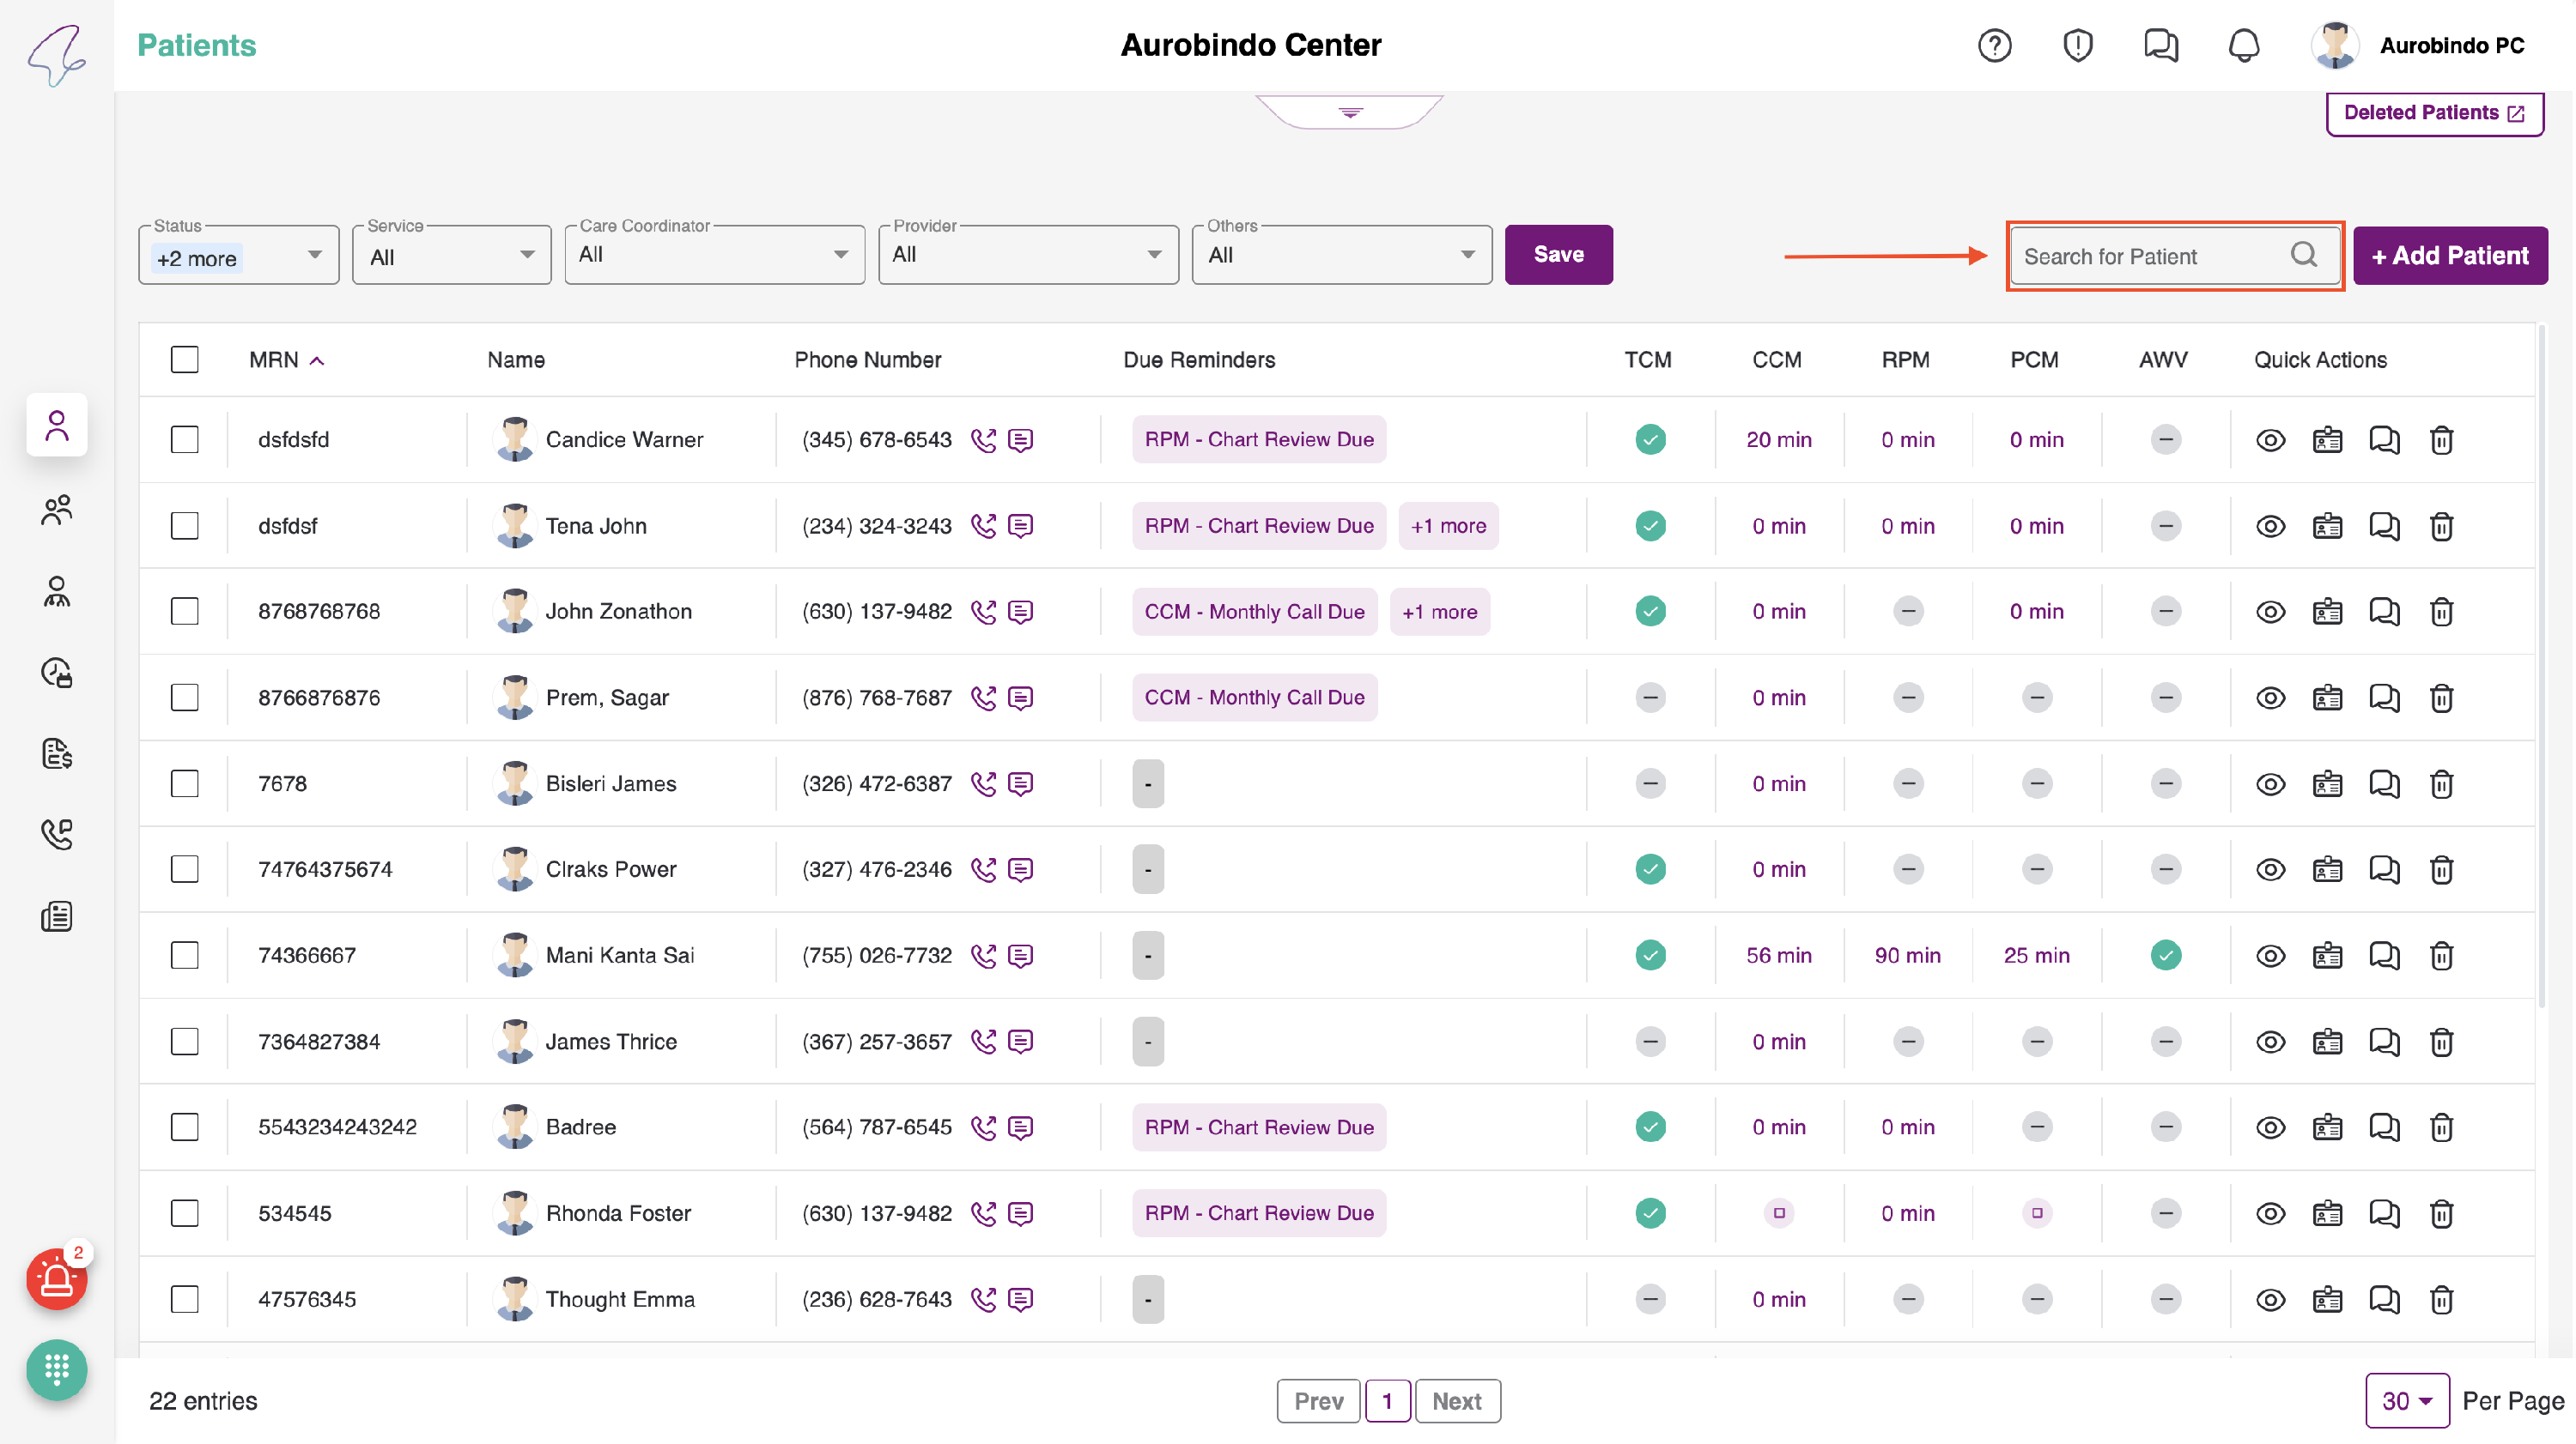Check the box for John Zonathon row
The width and height of the screenshot is (2576, 1444).
(x=185, y=612)
